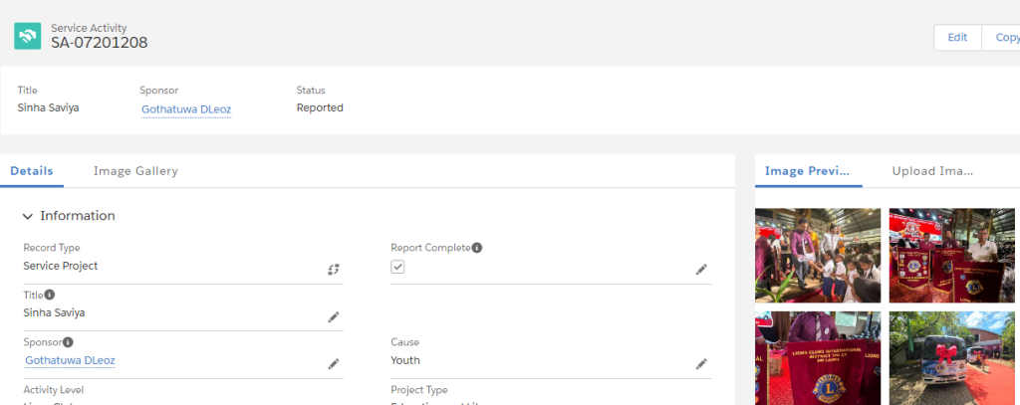Click Sinha Saviya in the Information section
The image size is (1020, 405).
click(x=54, y=312)
